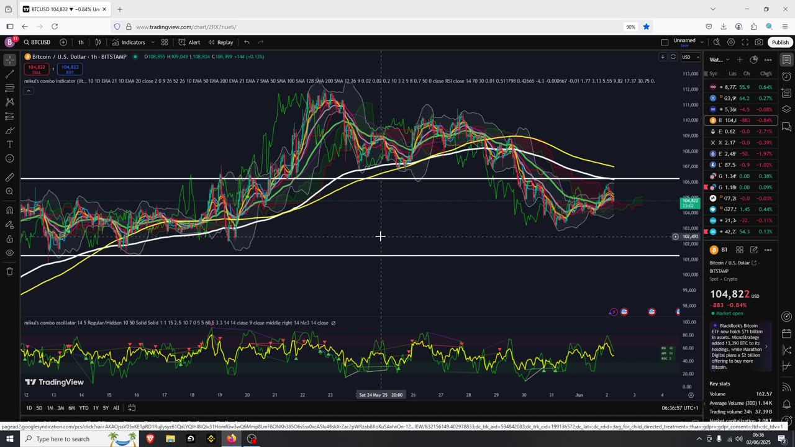Publish the chart idea
The width and height of the screenshot is (795, 447).
pyautogui.click(x=780, y=42)
